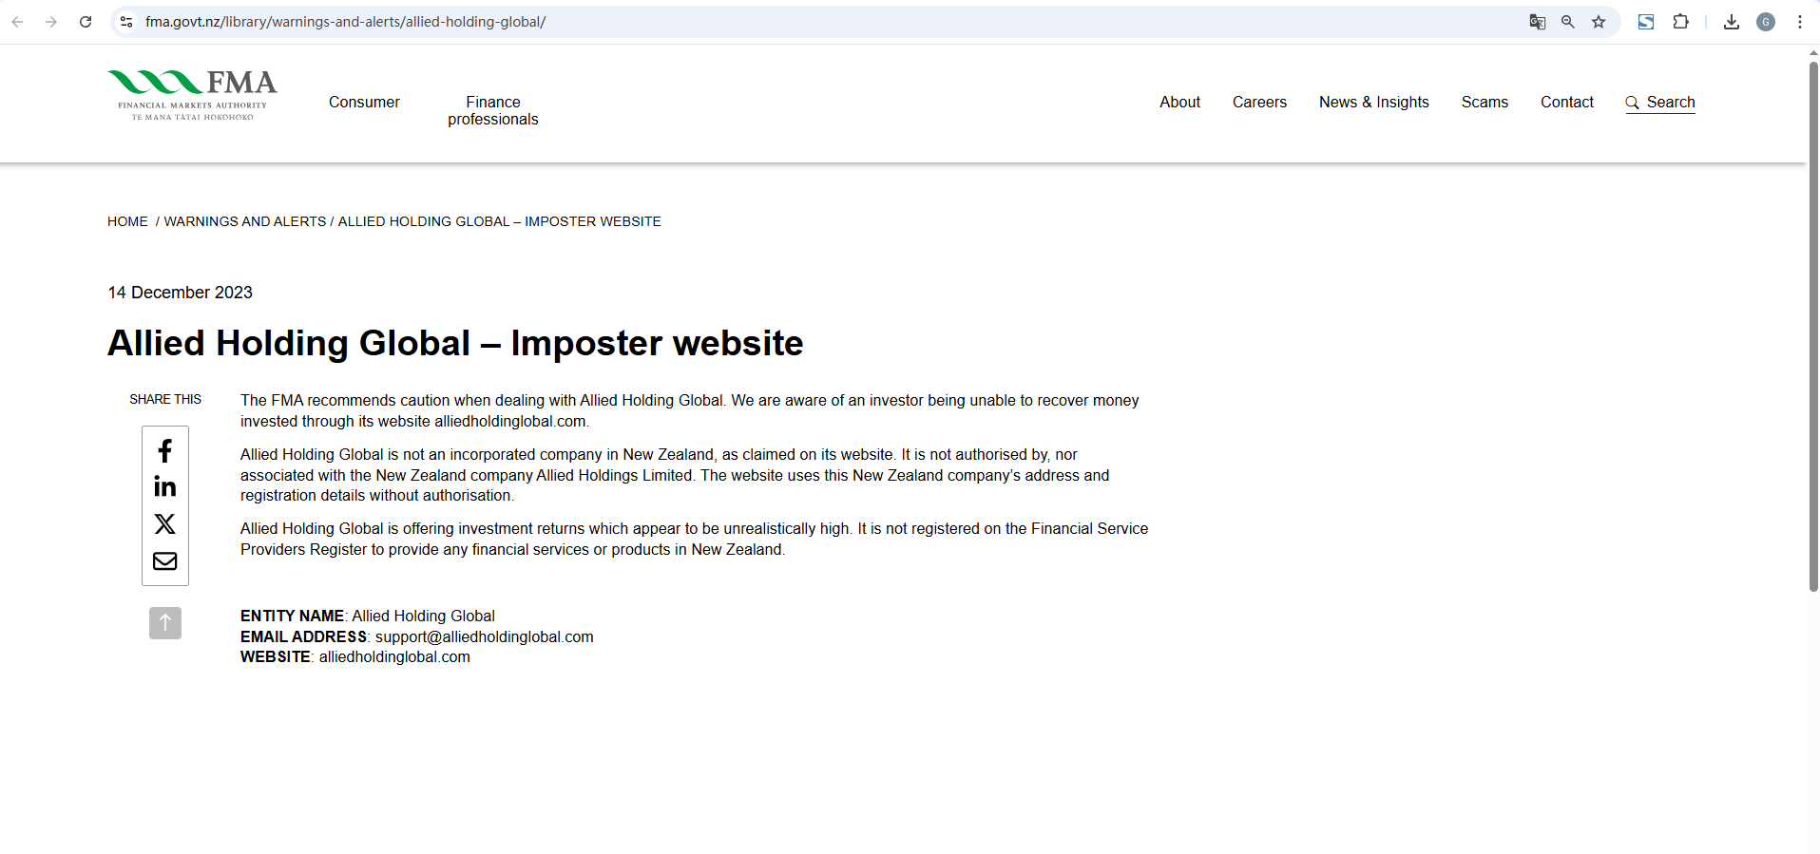
Task: Share article on X (Twitter)
Action: pos(164,523)
